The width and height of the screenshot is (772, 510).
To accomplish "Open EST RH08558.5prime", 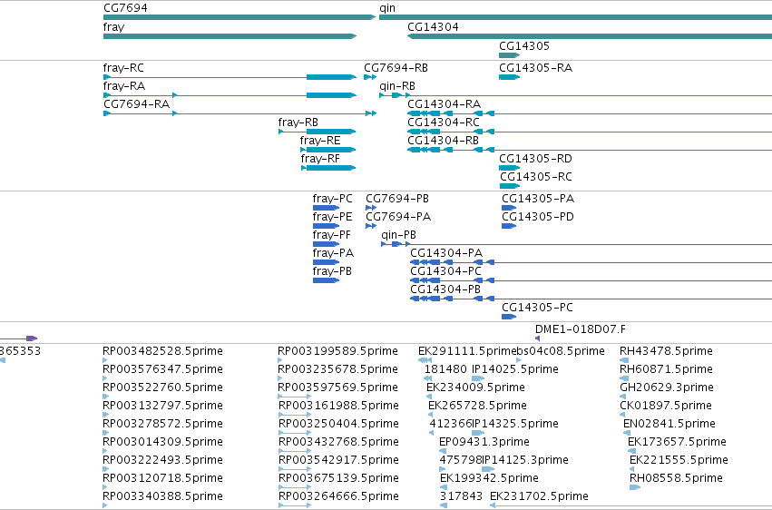I will [x=676, y=478].
